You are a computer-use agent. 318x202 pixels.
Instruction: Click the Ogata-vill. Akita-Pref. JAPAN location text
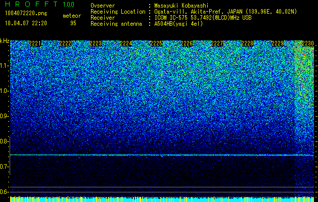tap(225, 12)
